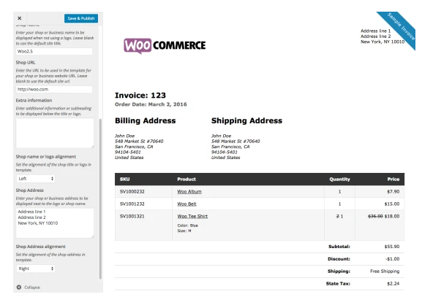Open the Shop name or logo alignment dropdown

click(x=36, y=179)
